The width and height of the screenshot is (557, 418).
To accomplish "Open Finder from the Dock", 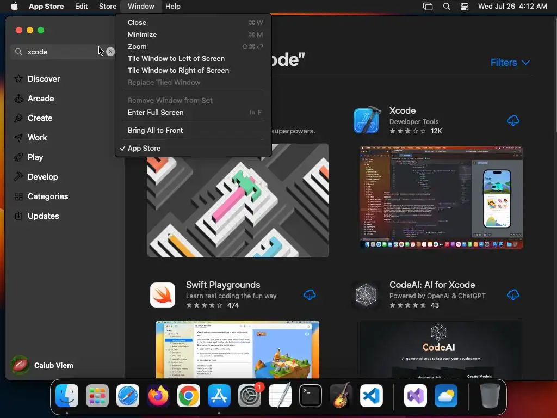I will click(x=67, y=396).
